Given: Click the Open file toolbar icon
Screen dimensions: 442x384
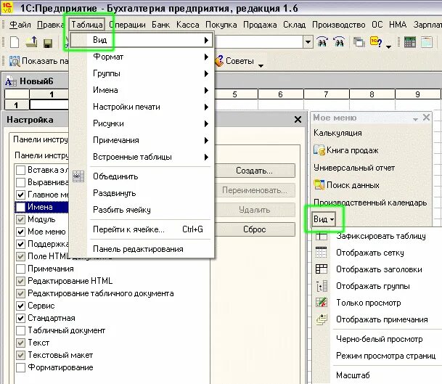Looking at the screenshot, I should tap(31, 42).
